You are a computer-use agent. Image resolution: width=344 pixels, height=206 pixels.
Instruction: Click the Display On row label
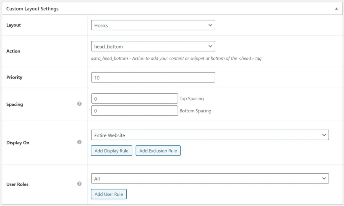pyautogui.click(x=17, y=143)
